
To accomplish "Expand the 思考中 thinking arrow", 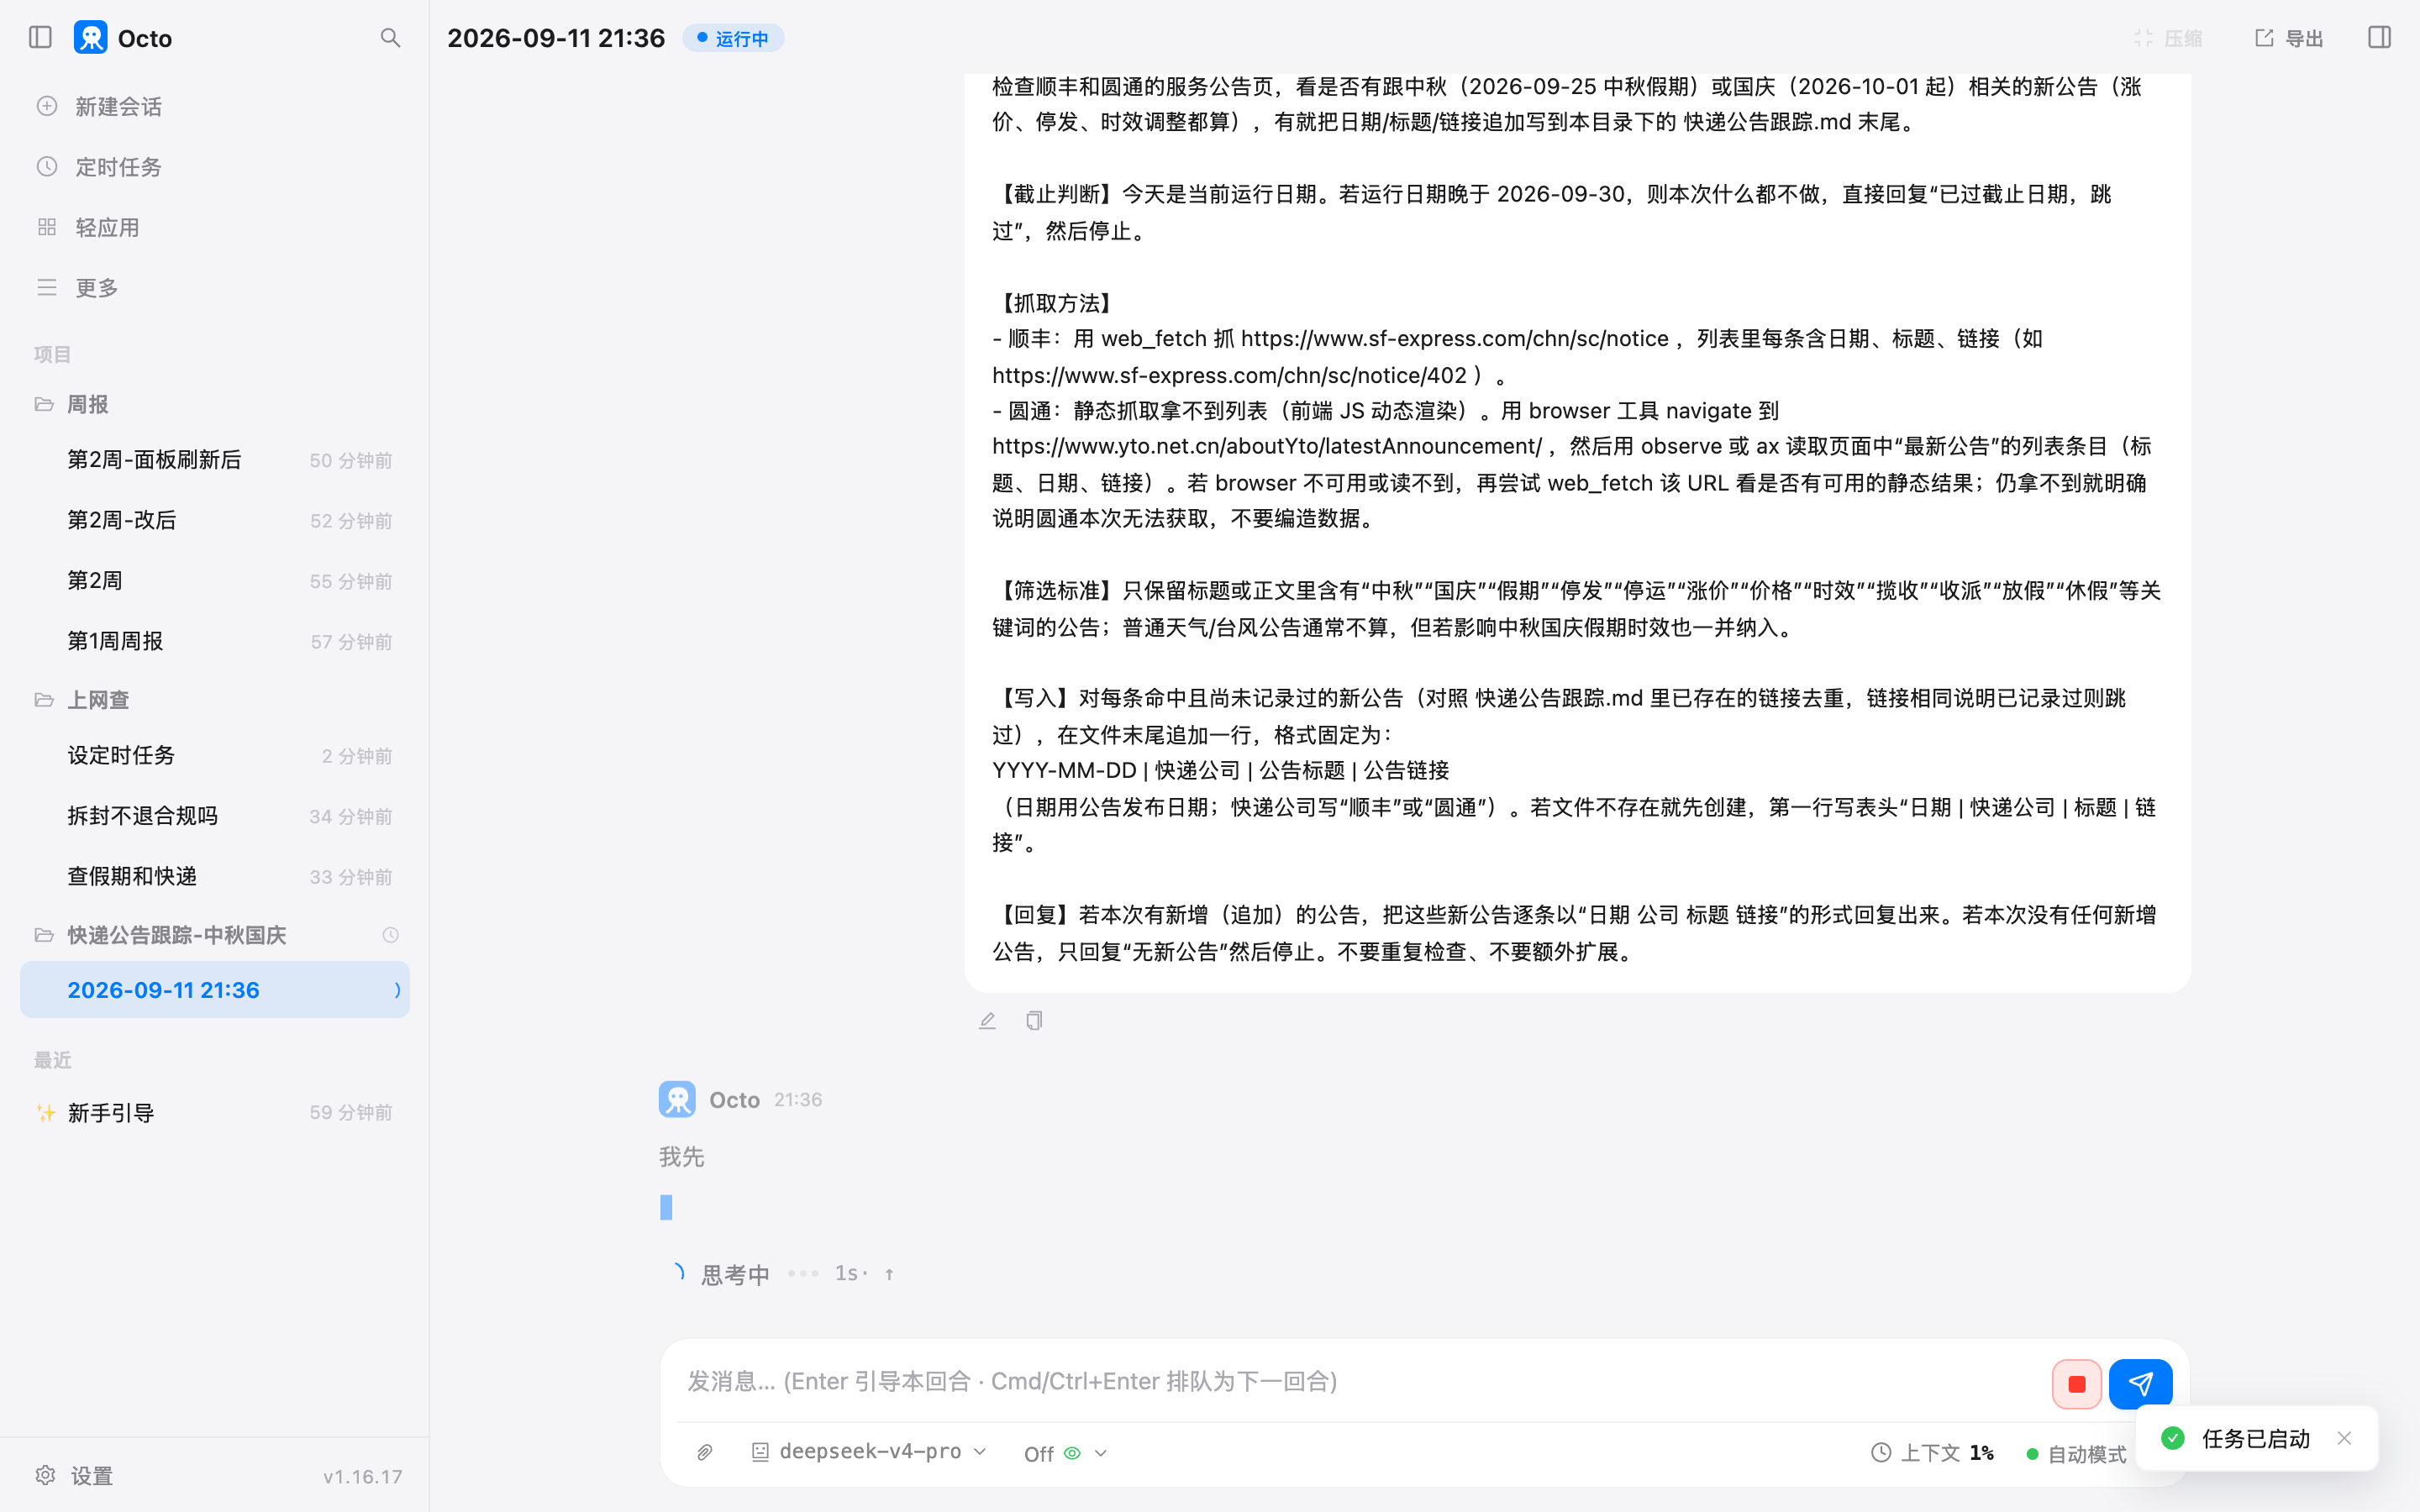I will point(889,1274).
